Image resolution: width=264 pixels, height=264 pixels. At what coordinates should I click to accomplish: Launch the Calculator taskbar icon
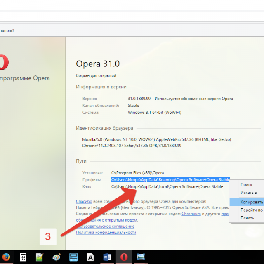click(x=23, y=257)
